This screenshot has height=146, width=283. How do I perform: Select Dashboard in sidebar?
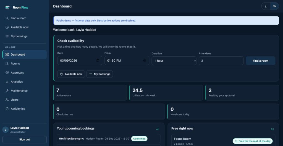pyautogui.click(x=25, y=54)
